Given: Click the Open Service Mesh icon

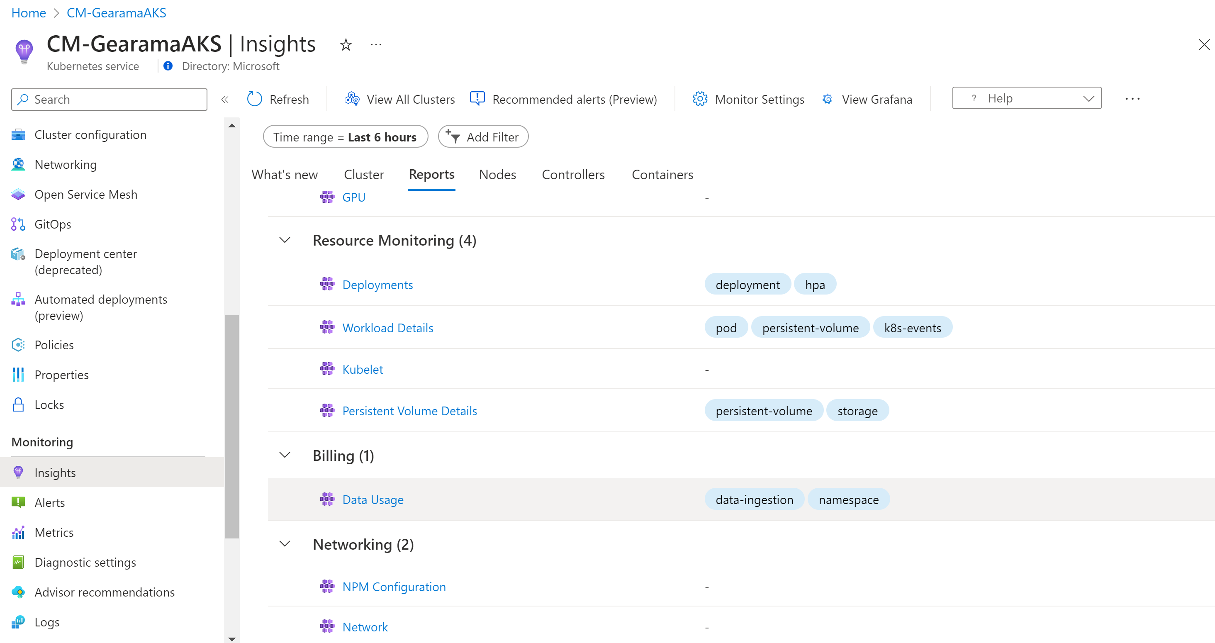Looking at the screenshot, I should pos(18,195).
